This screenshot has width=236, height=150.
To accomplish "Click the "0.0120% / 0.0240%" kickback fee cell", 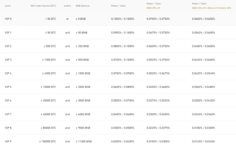I will click(x=203, y=142).
